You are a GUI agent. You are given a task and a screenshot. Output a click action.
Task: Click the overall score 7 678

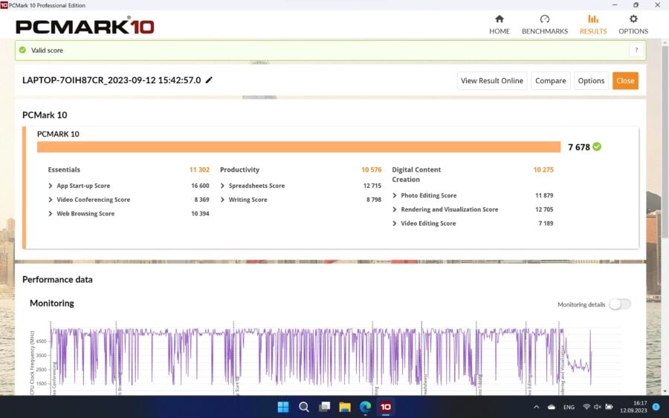tap(578, 147)
